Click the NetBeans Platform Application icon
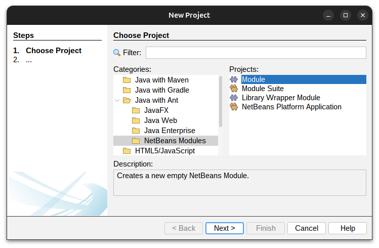 click(234, 107)
